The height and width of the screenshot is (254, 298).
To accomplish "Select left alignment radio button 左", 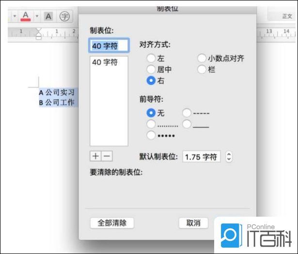I will click(151, 58).
